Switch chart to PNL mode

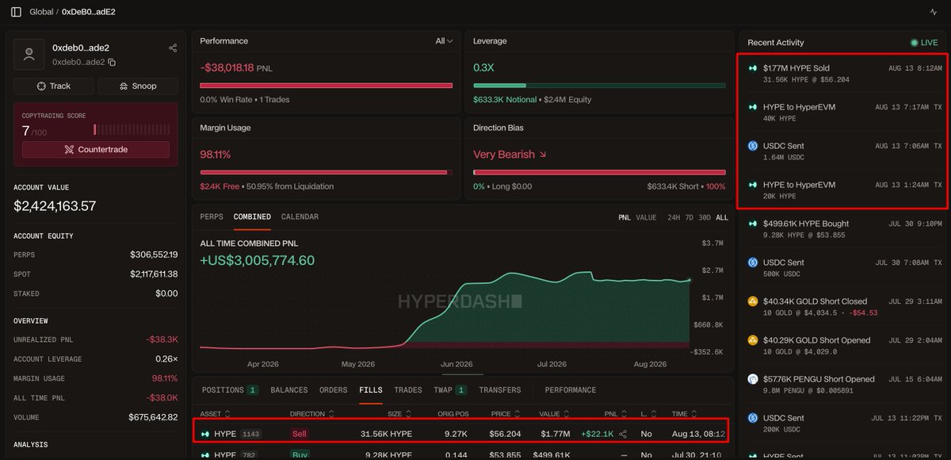click(x=625, y=217)
